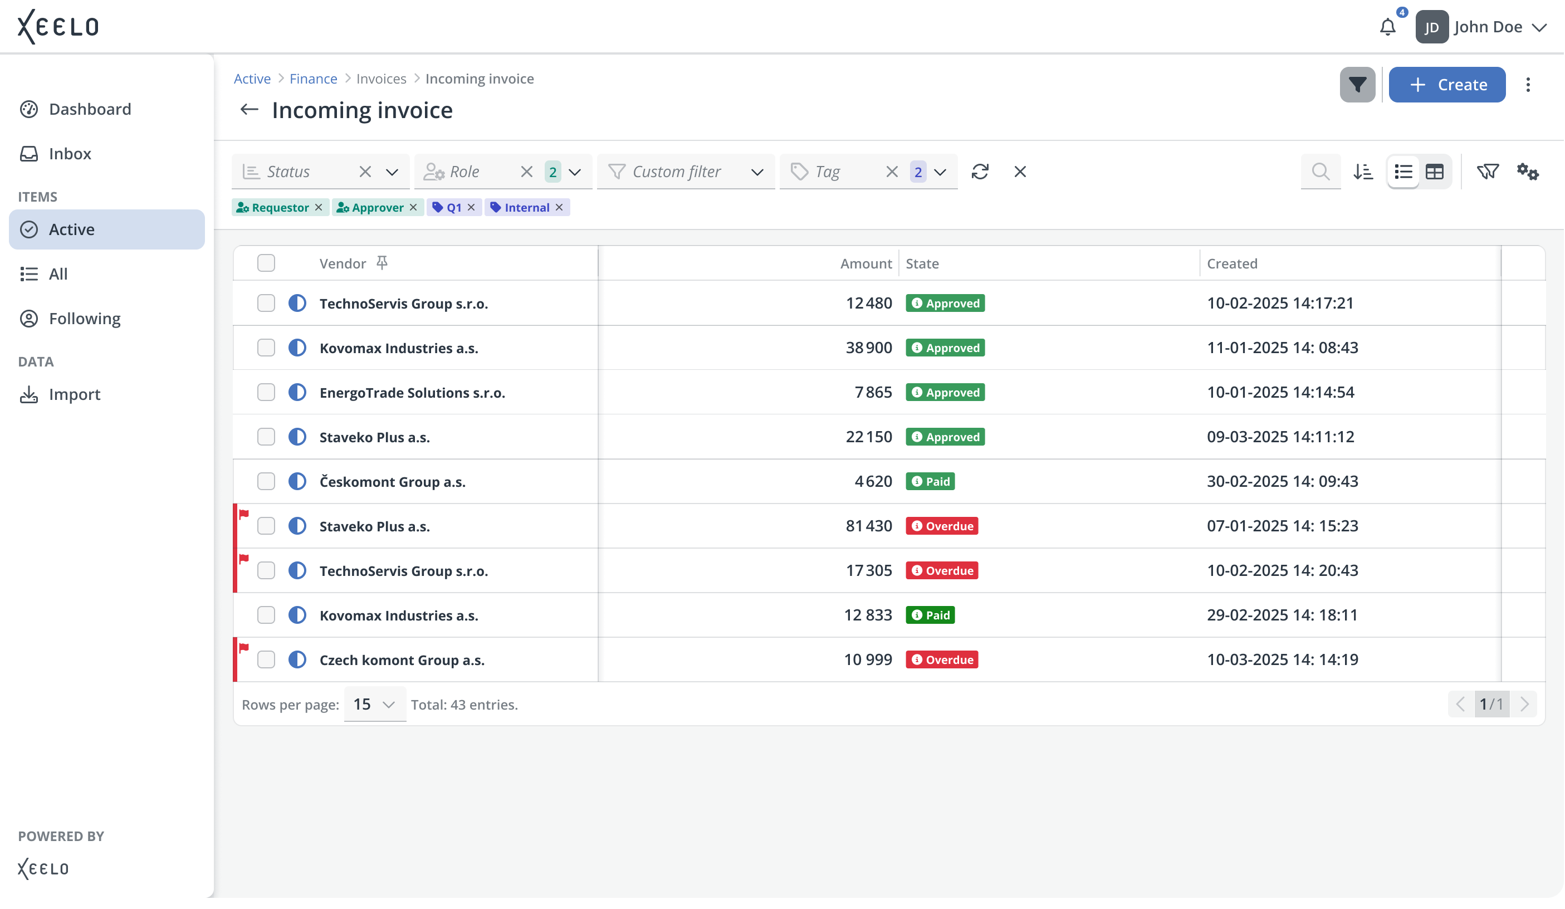Click the notification bell icon
The width and height of the screenshot is (1565, 909).
(1388, 27)
